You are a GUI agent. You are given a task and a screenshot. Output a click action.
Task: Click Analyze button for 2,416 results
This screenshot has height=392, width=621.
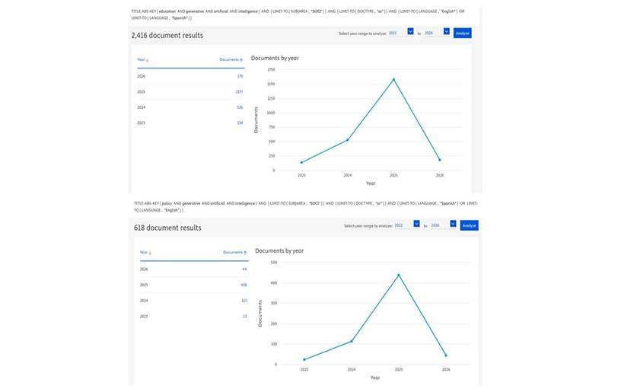point(462,33)
